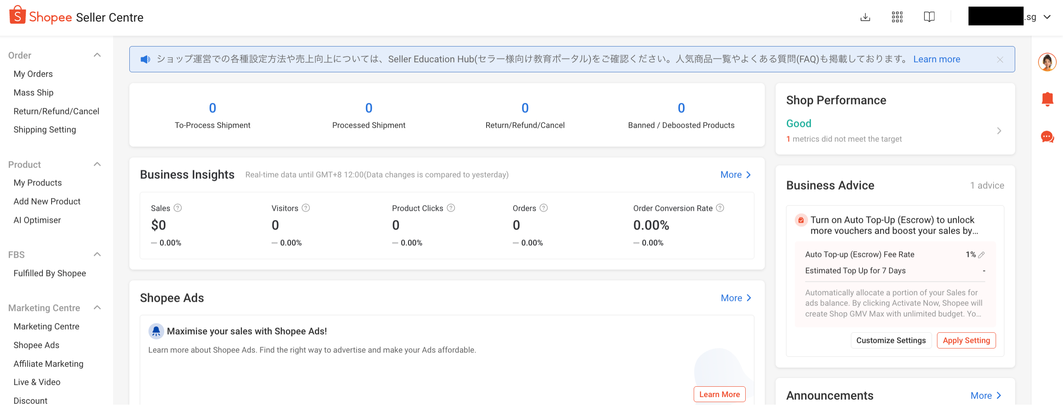
Task: Open More link in Shopee Ads
Action: coord(736,298)
